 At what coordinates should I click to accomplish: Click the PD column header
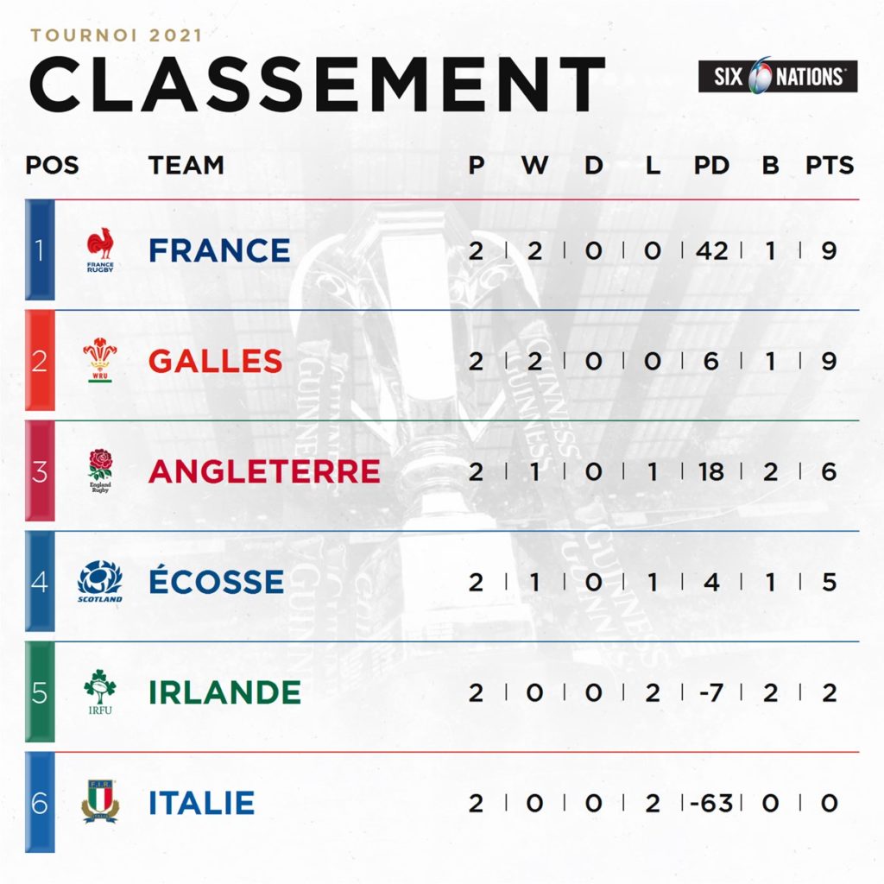point(712,165)
